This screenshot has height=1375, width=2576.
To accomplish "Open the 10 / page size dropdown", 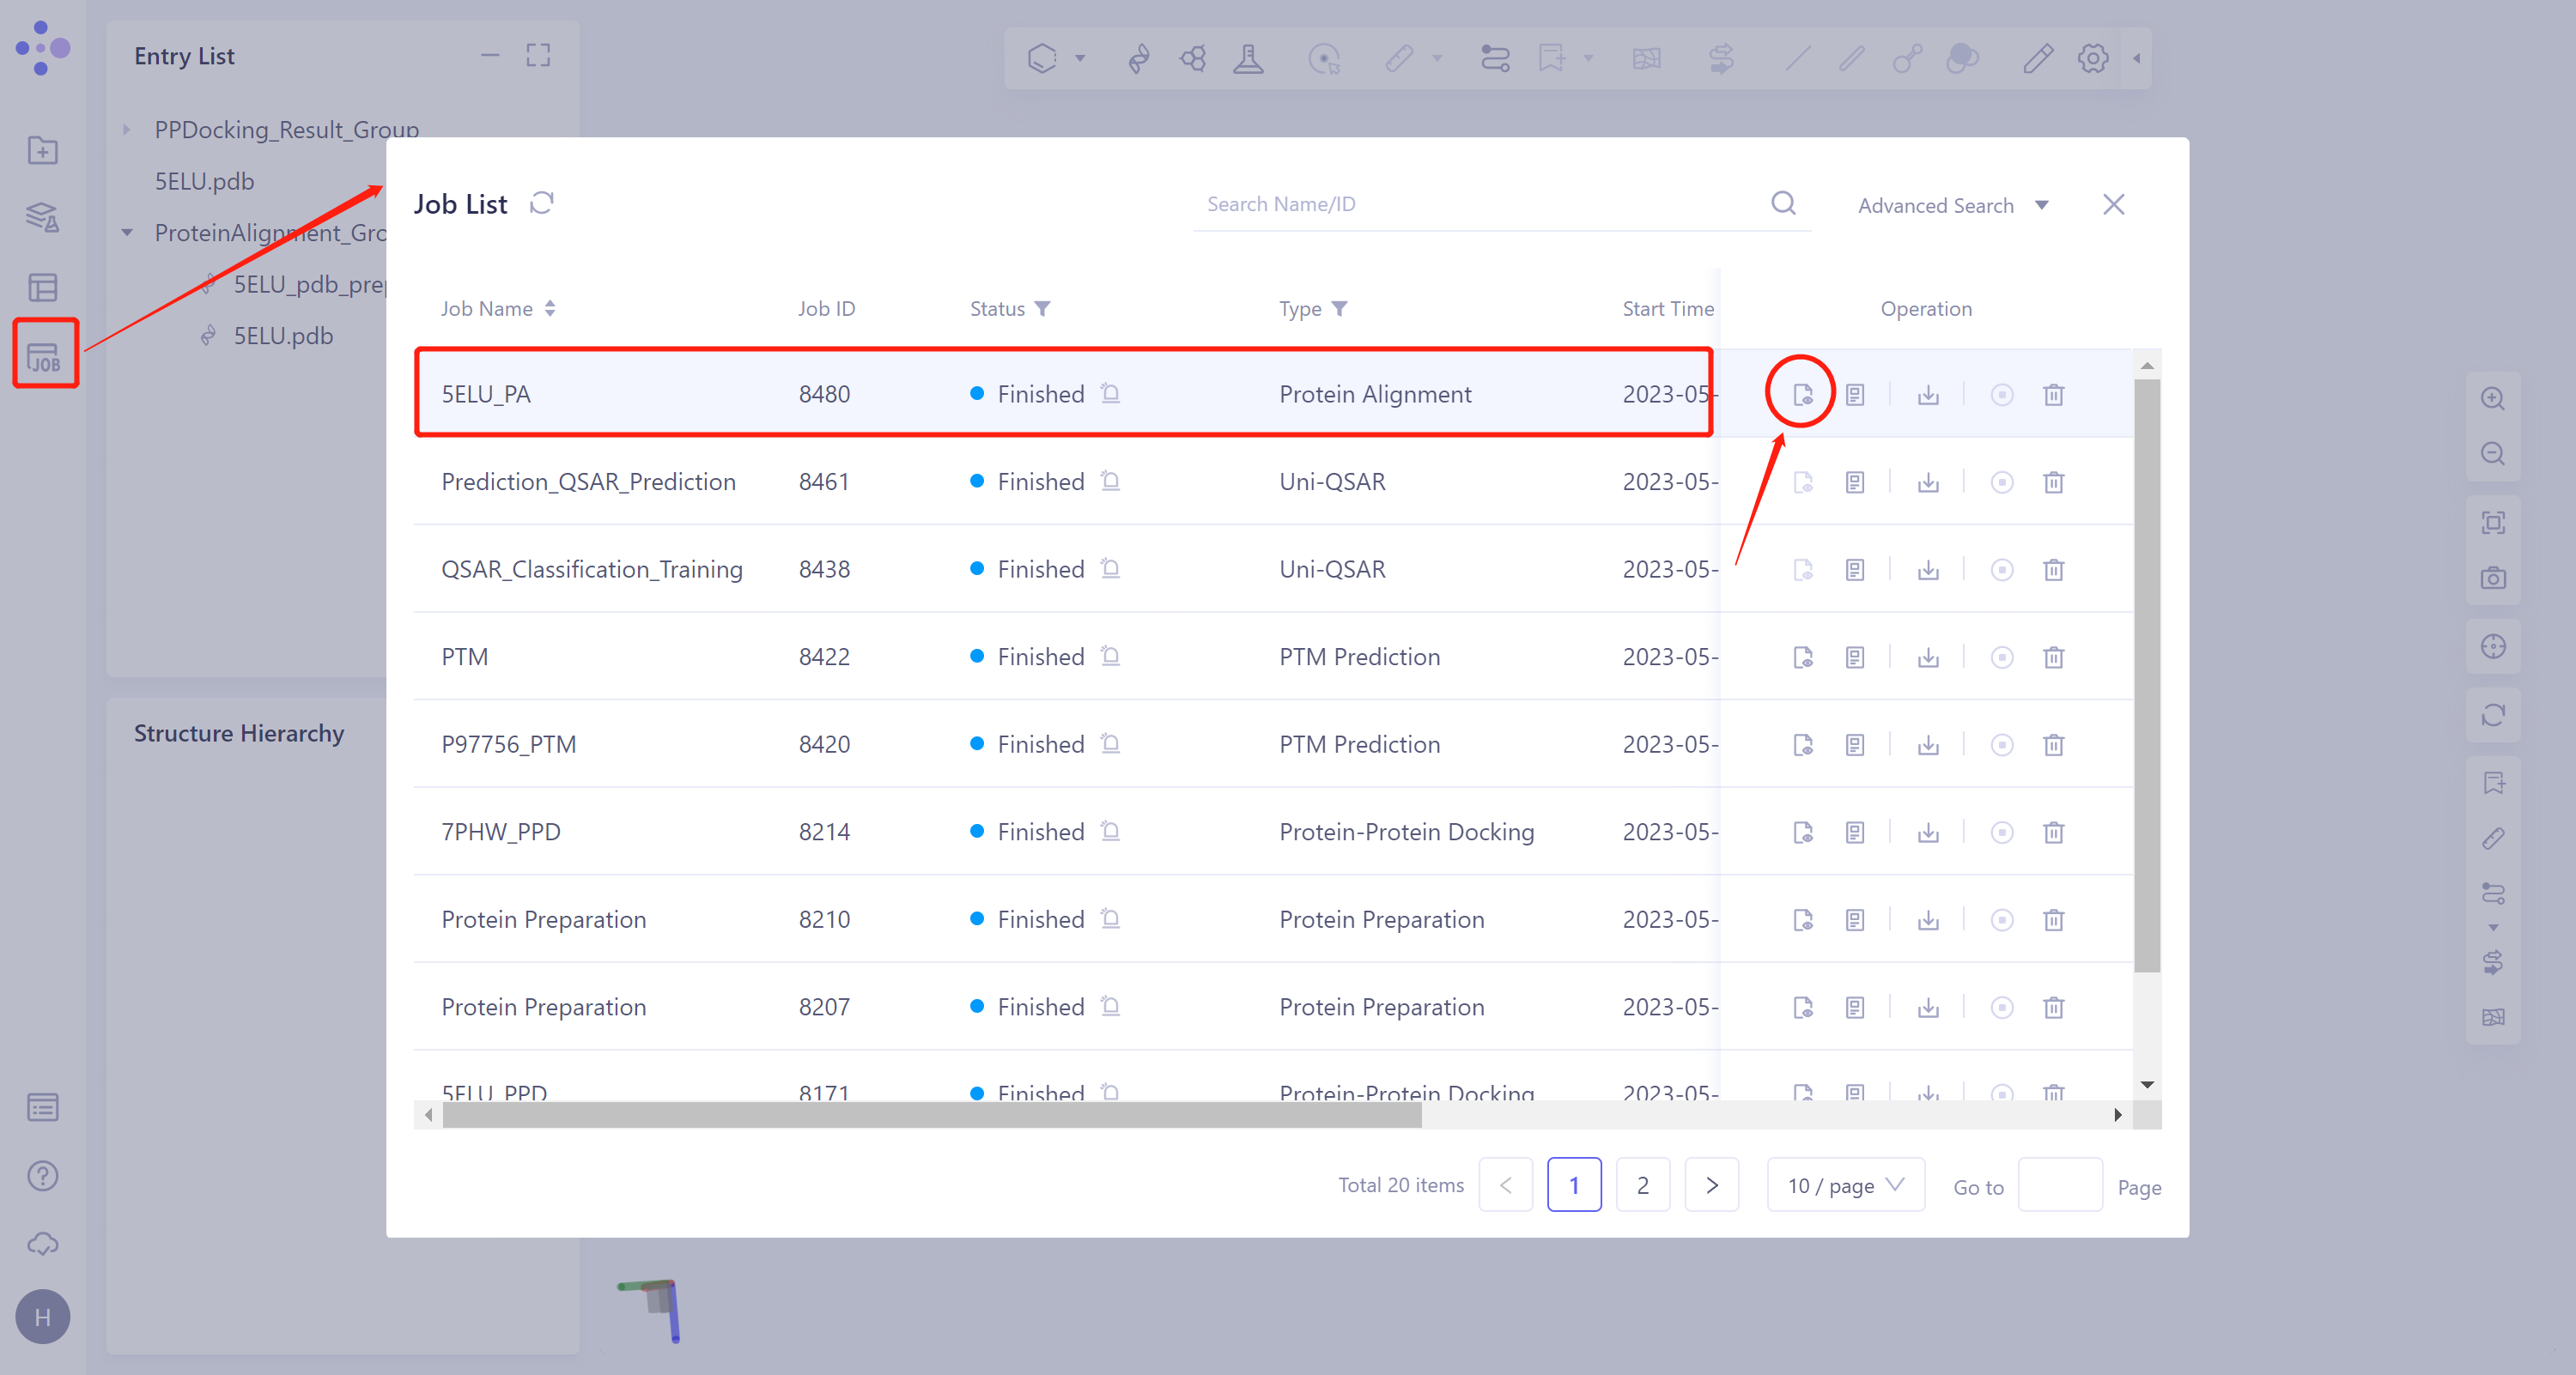I will (x=1845, y=1185).
